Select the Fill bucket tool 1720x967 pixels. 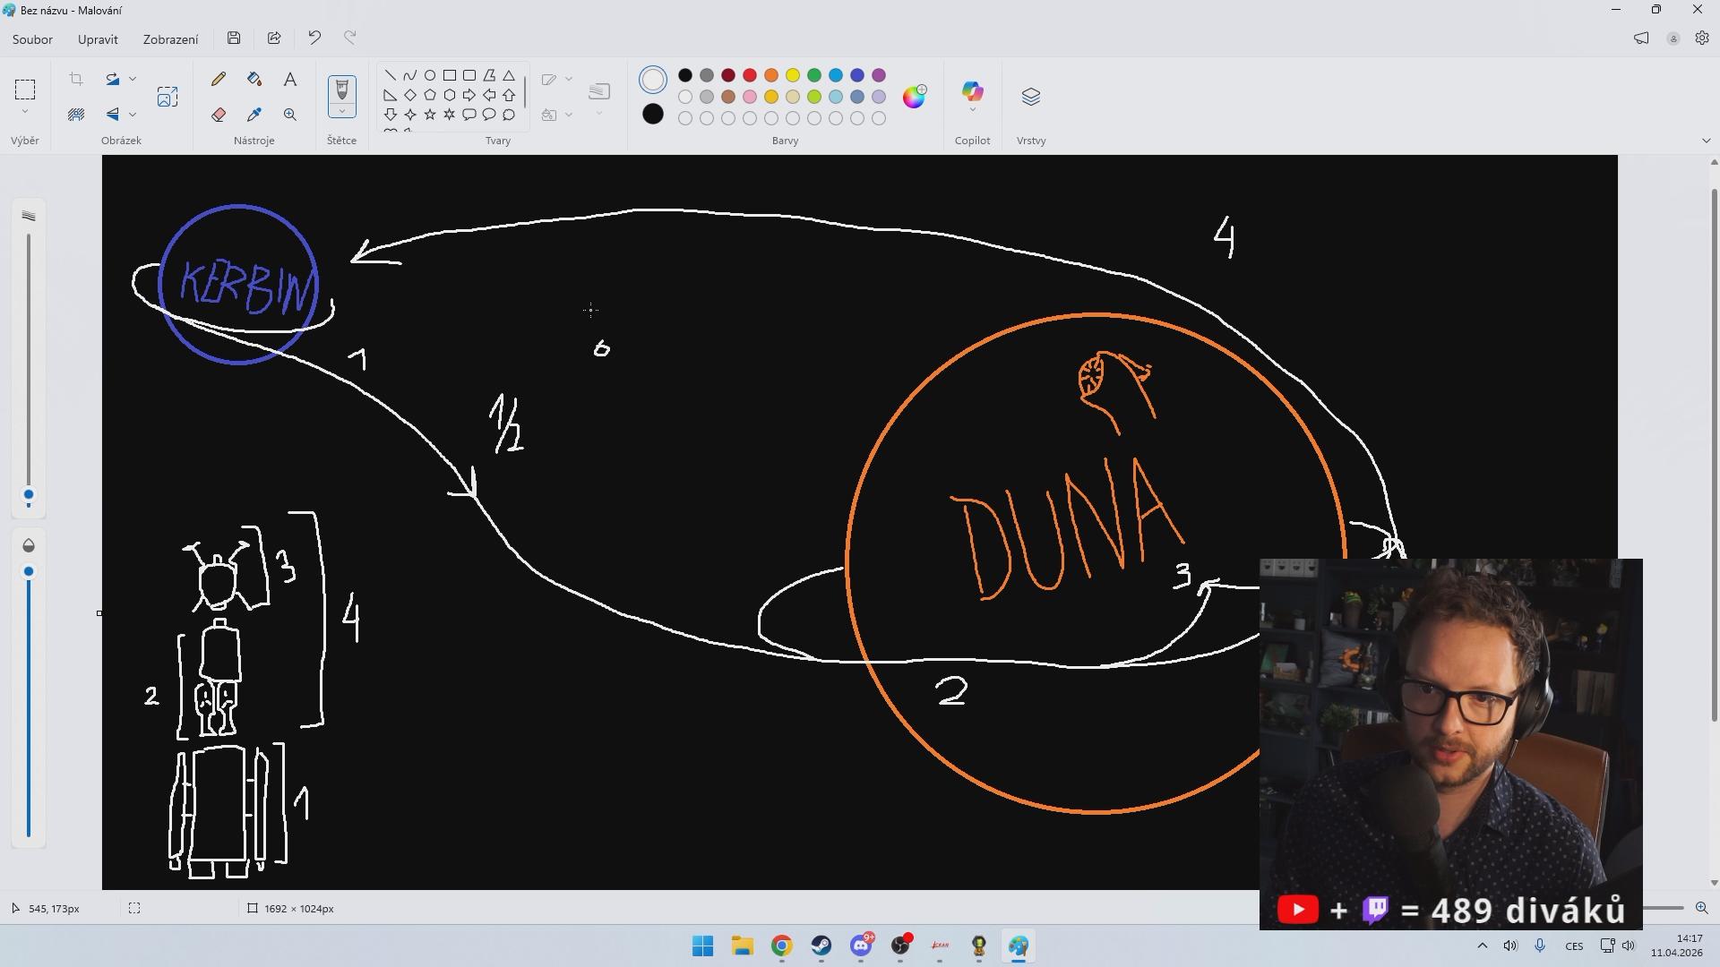[254, 80]
